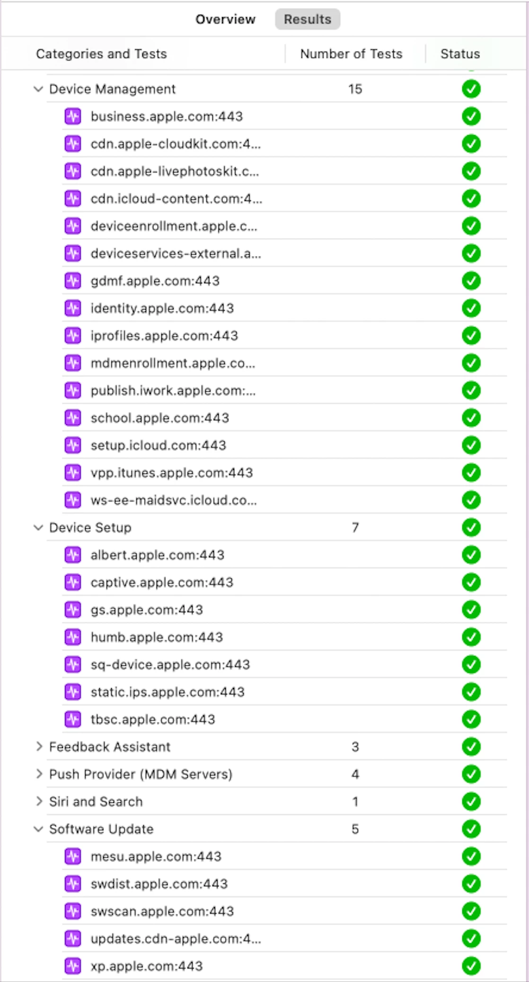This screenshot has width=529, height=982.
Task: Select the xp.apple.com:443 row text
Action: [x=147, y=966]
